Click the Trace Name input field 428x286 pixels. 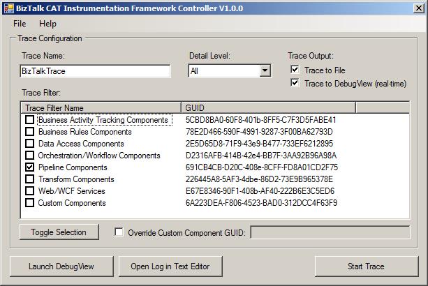click(95, 71)
